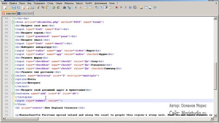Open the Окна menu
Image resolution: width=219 pixels, height=123 pixels.
tap(112, 3)
